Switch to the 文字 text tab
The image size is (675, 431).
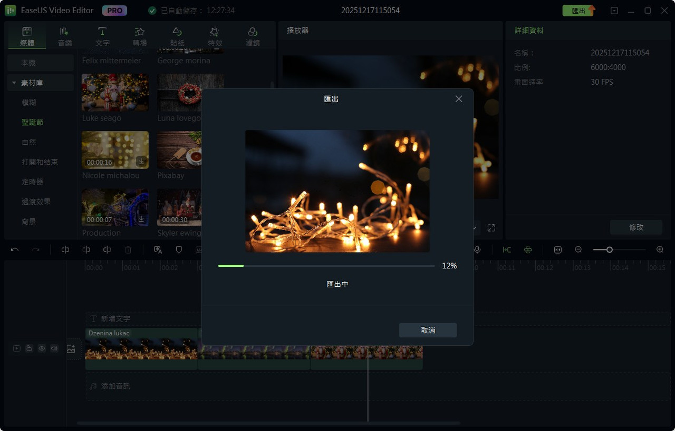click(102, 37)
